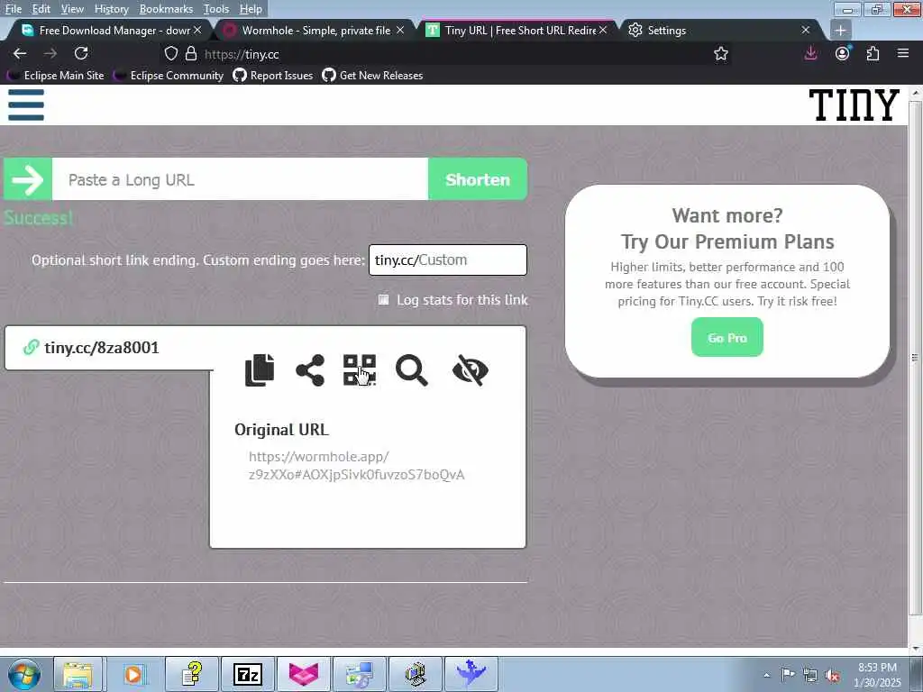Click the Shorten button
The image size is (923, 692).
478,179
